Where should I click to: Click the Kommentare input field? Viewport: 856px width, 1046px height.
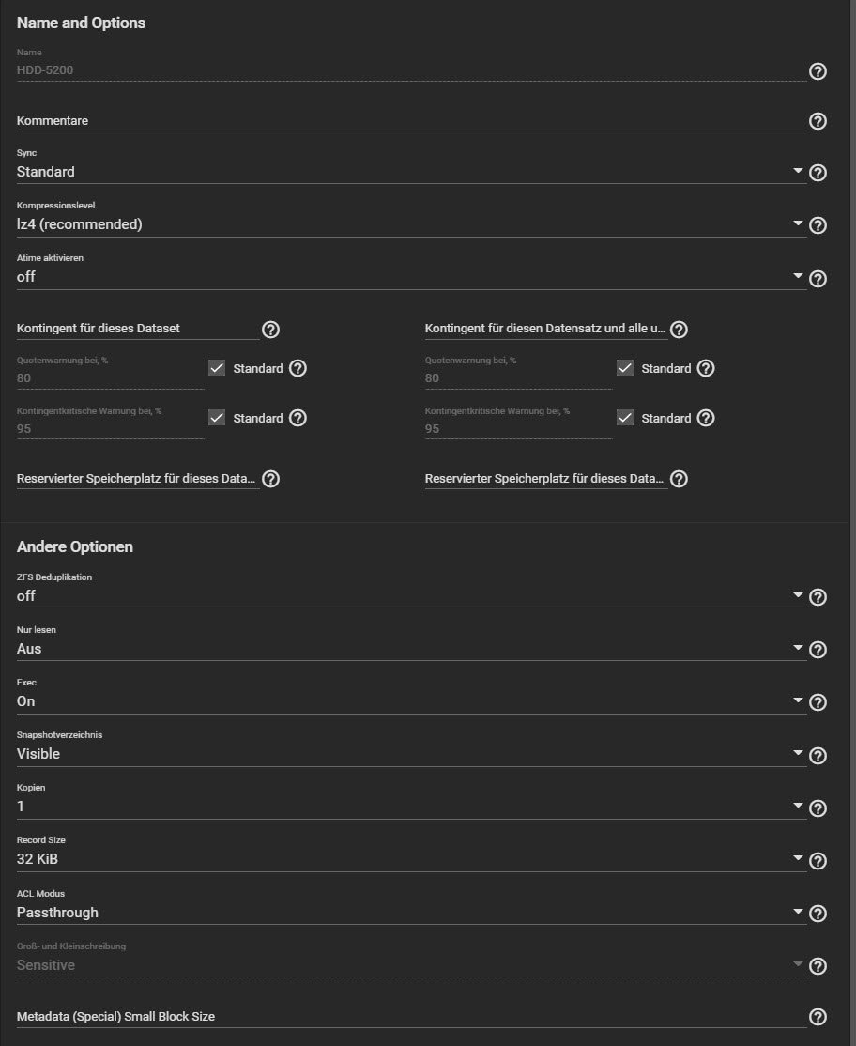(411, 121)
